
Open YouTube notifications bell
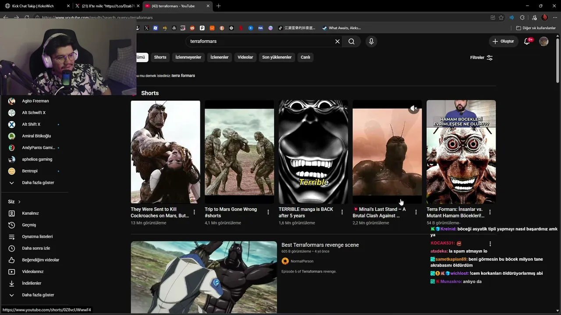(x=527, y=42)
